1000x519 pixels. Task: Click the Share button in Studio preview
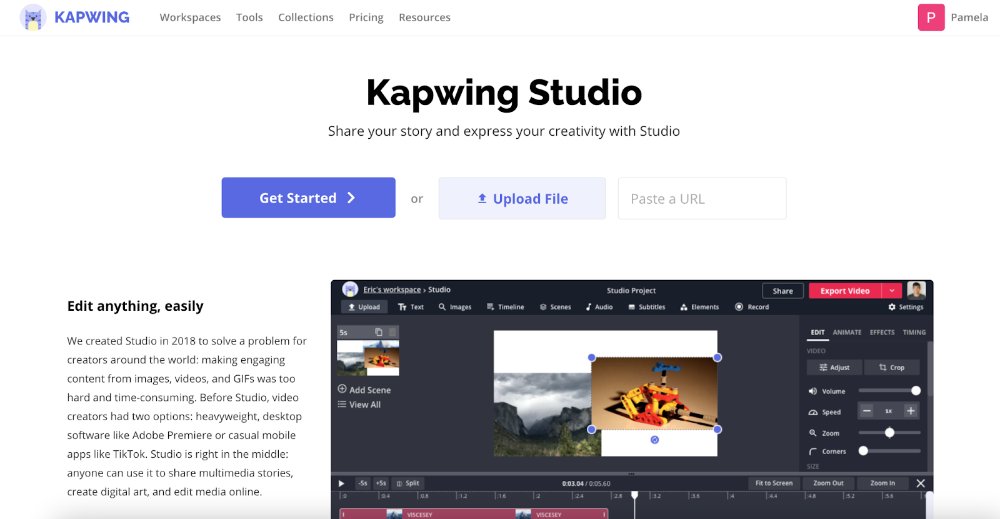click(782, 291)
